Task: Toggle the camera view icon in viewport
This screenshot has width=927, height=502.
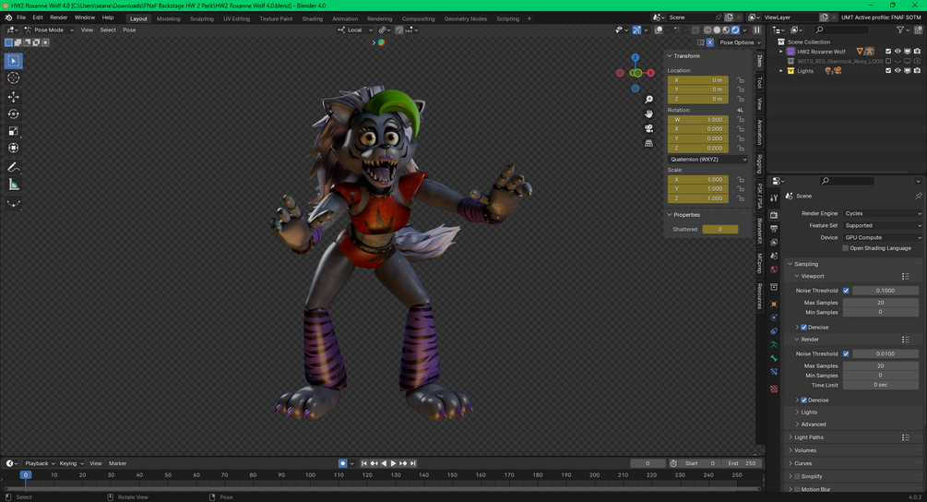Action: (x=649, y=128)
